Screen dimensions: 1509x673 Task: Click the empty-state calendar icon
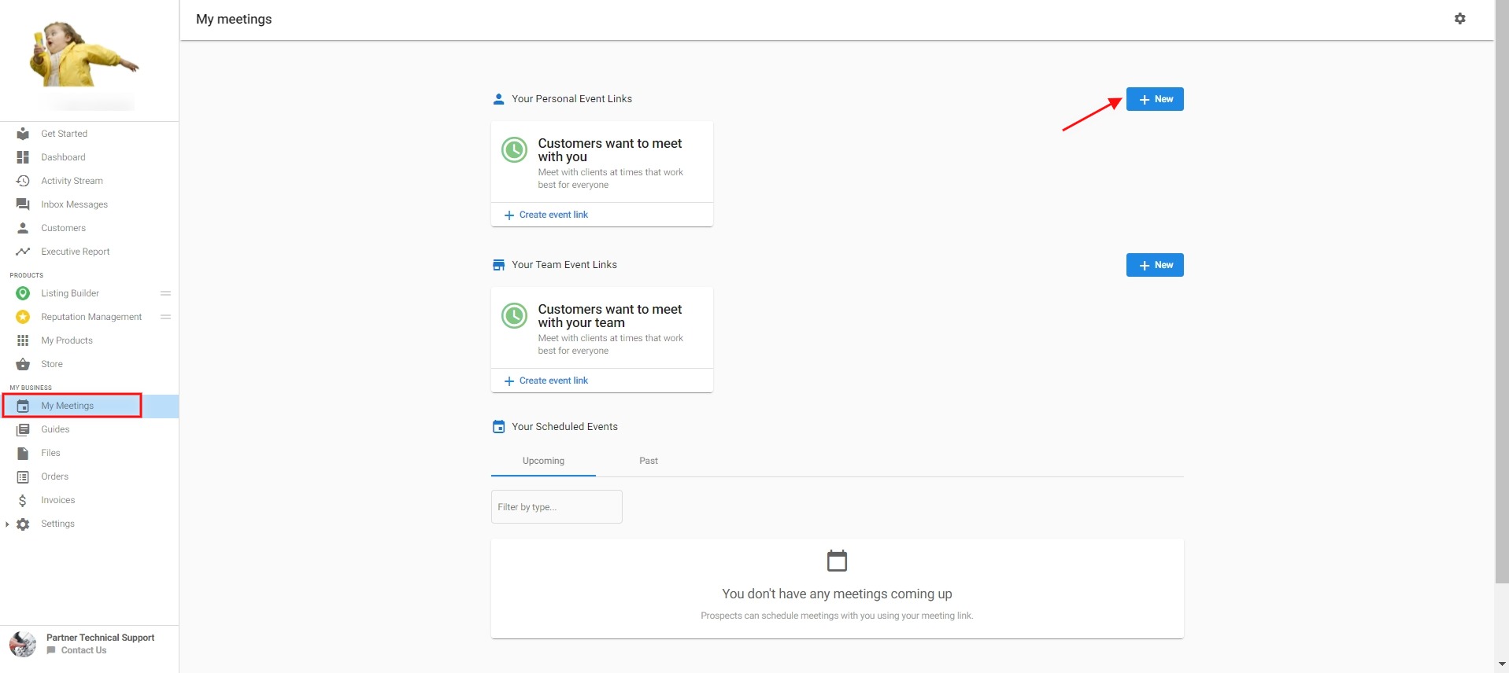[x=837, y=561]
